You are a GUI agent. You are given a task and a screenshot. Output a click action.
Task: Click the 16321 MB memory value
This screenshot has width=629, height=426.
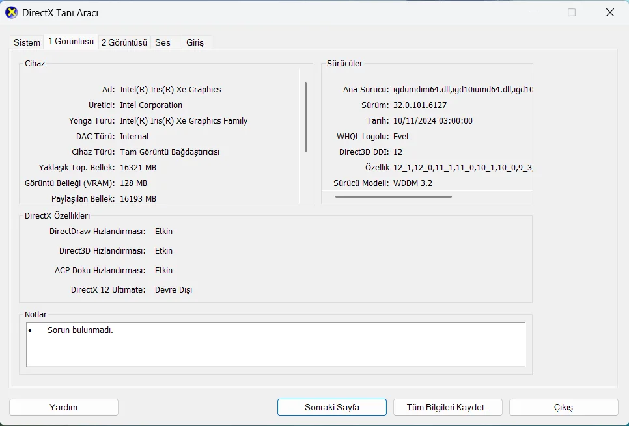pos(138,168)
